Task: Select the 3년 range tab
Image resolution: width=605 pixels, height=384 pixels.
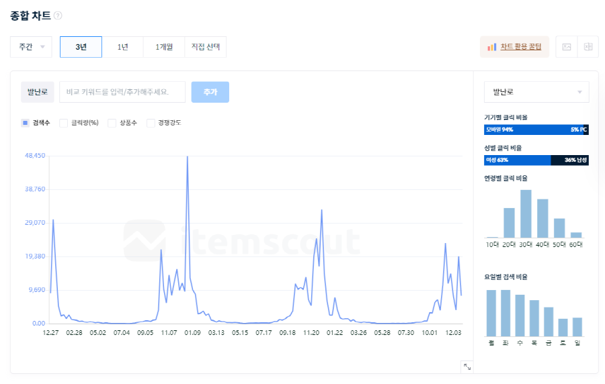Action: point(81,47)
